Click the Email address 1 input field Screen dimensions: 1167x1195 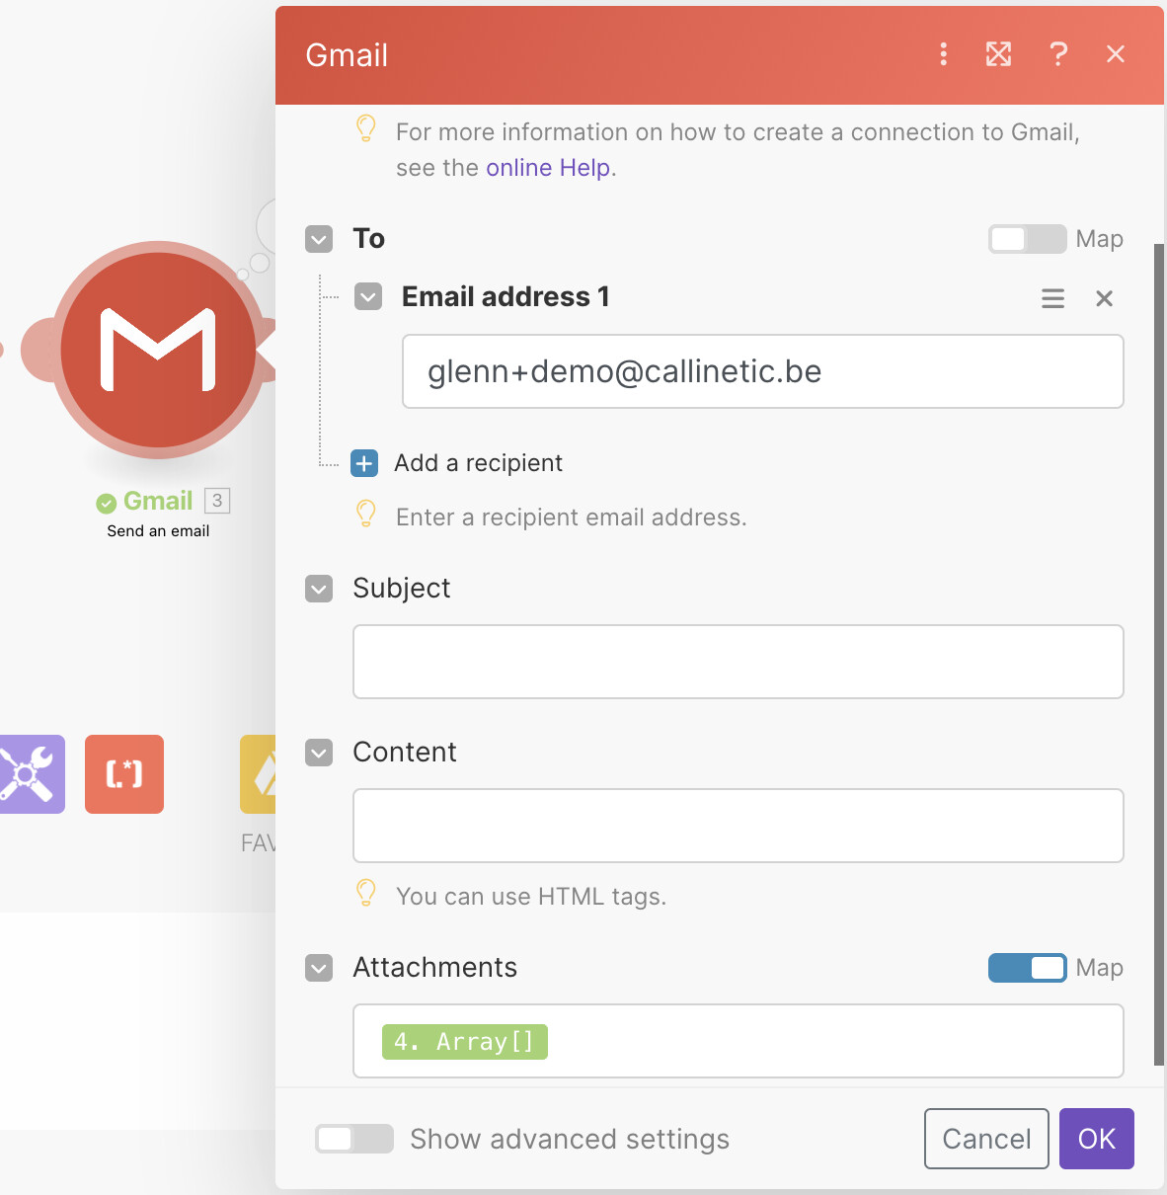pos(763,371)
